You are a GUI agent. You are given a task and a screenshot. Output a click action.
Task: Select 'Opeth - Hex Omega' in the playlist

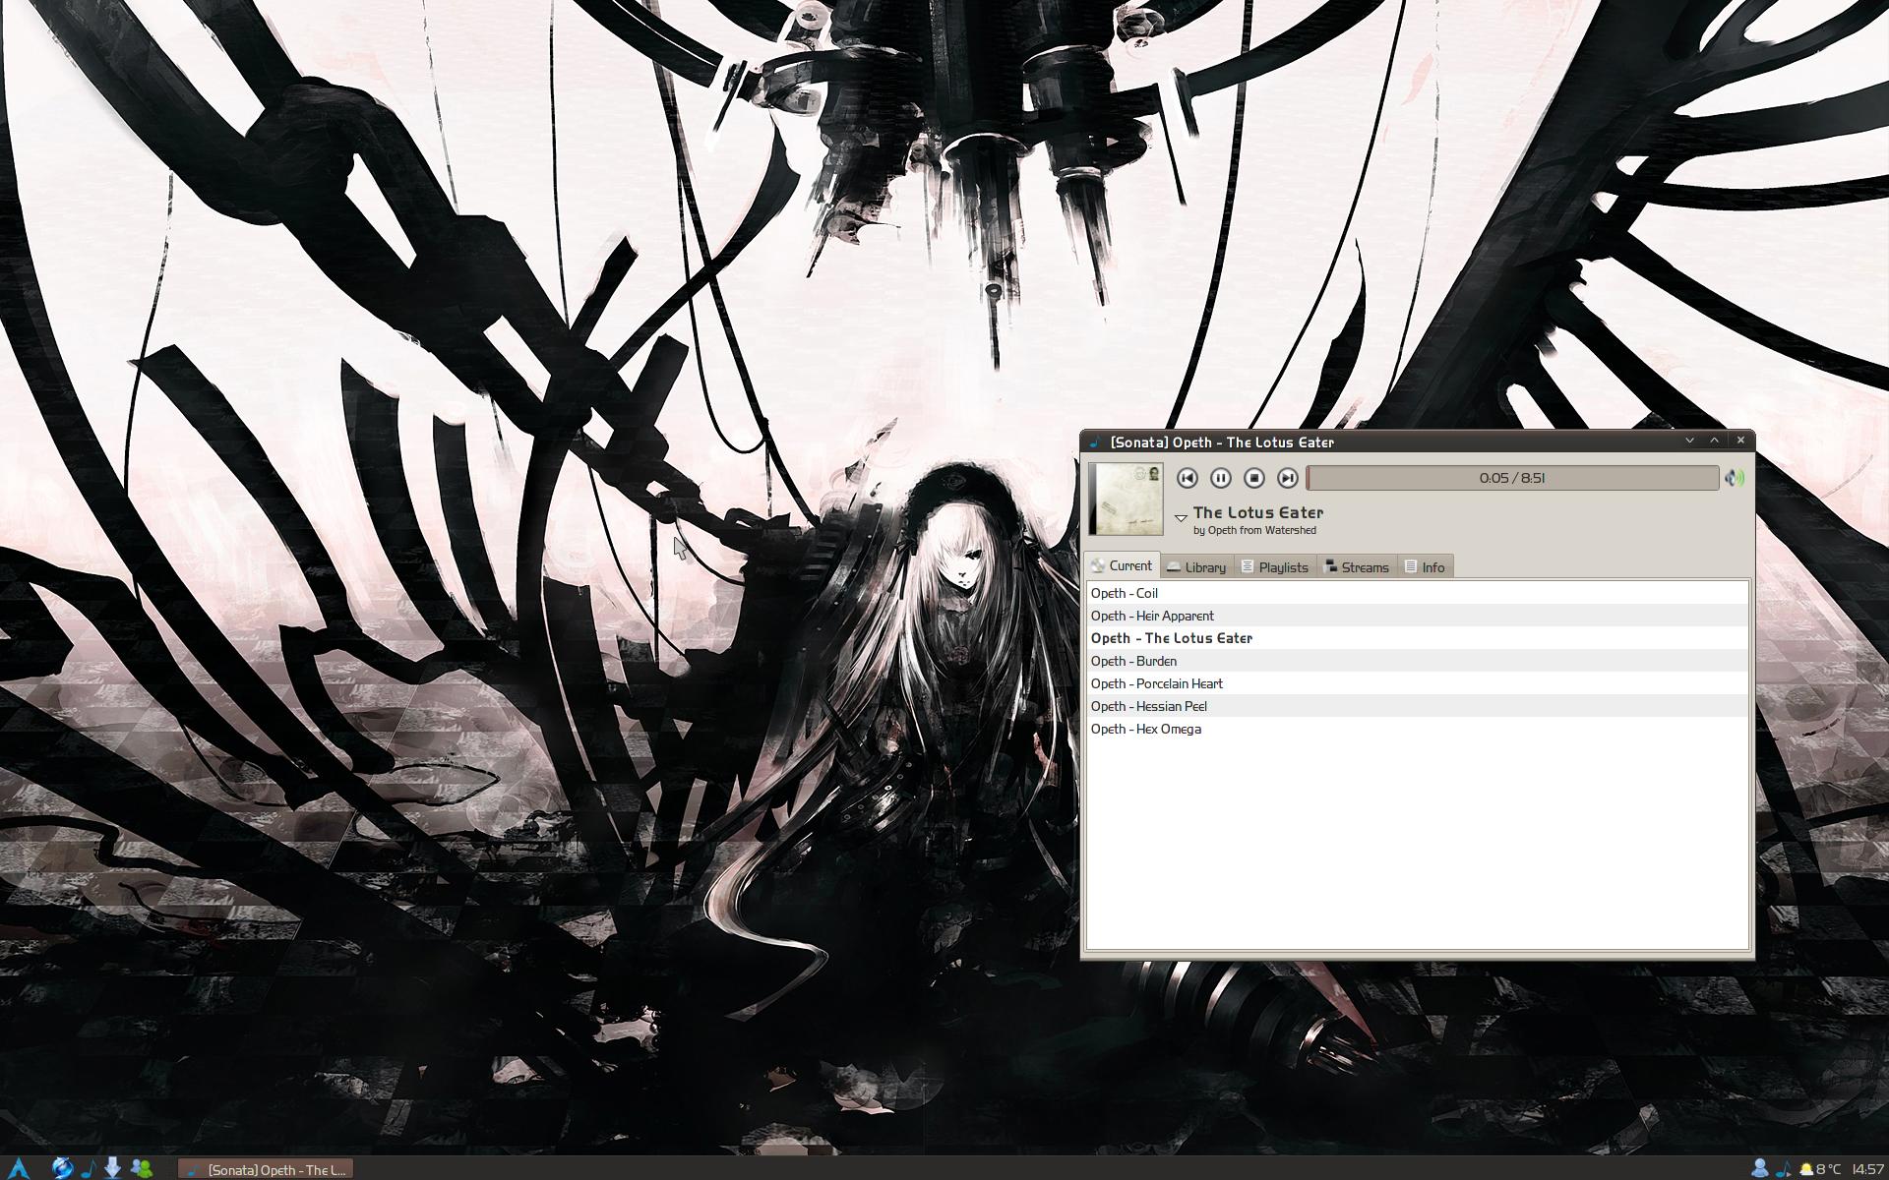(x=1418, y=729)
